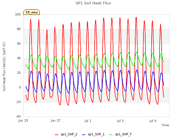Click the y-axis title Soil Heat Flux (W/m2), SoilT (C)
The image size is (187, 140).
tap(4, 66)
